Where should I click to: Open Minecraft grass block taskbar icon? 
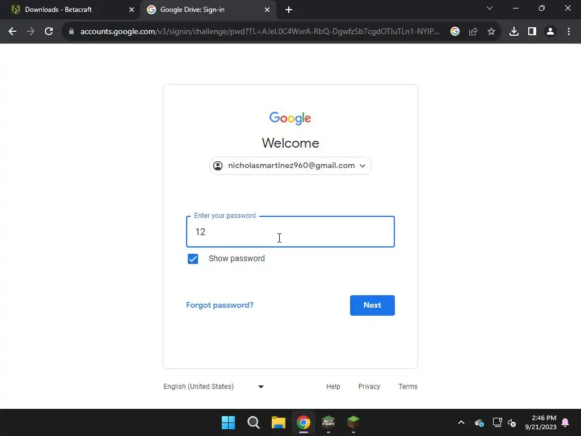click(353, 422)
